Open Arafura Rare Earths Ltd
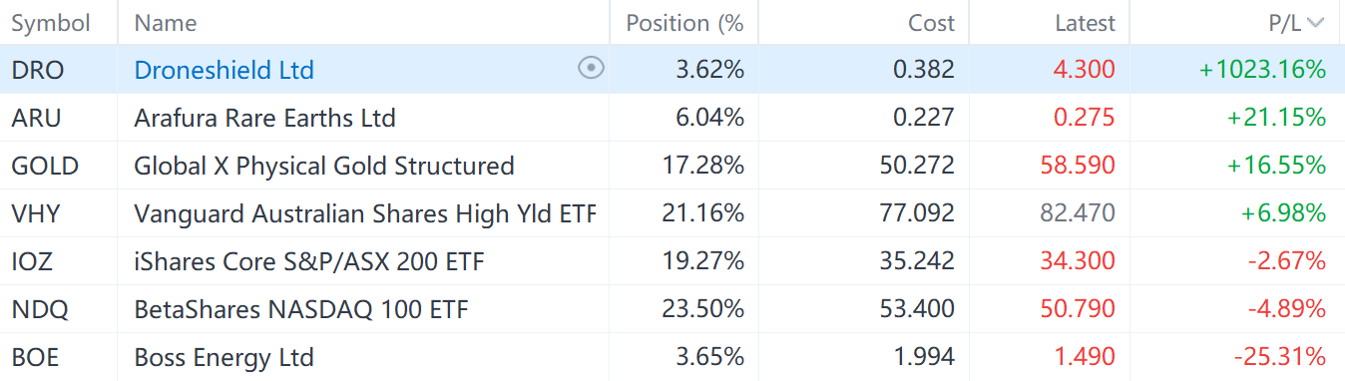 click(x=265, y=118)
